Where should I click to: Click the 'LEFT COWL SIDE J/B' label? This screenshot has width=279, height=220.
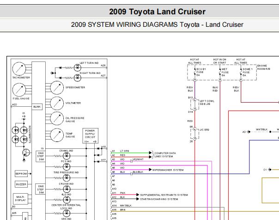click(207, 102)
